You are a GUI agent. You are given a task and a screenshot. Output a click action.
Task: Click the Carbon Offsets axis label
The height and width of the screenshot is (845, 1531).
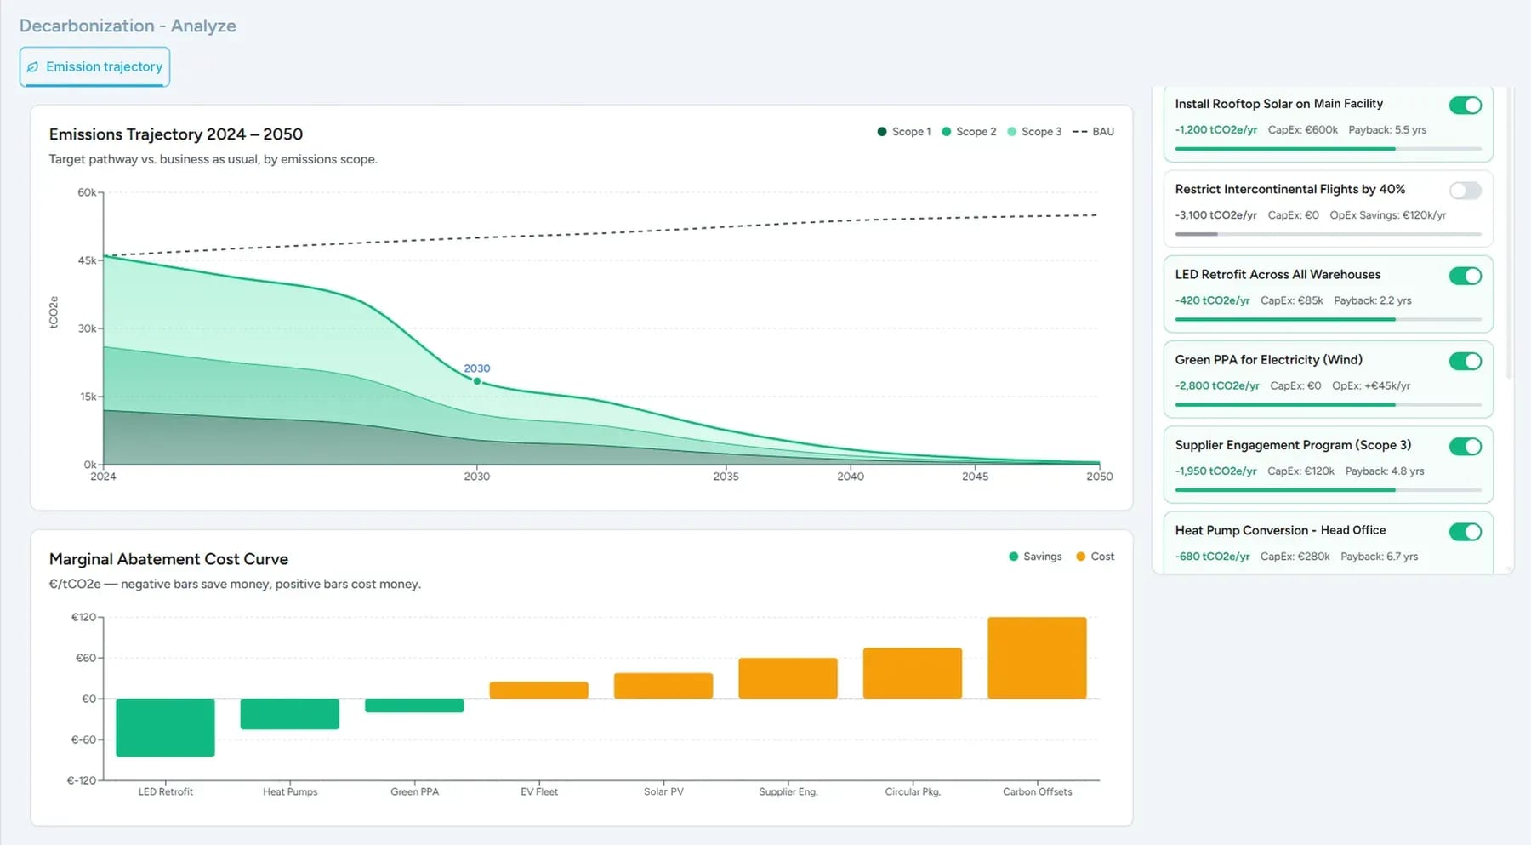[x=1037, y=791]
